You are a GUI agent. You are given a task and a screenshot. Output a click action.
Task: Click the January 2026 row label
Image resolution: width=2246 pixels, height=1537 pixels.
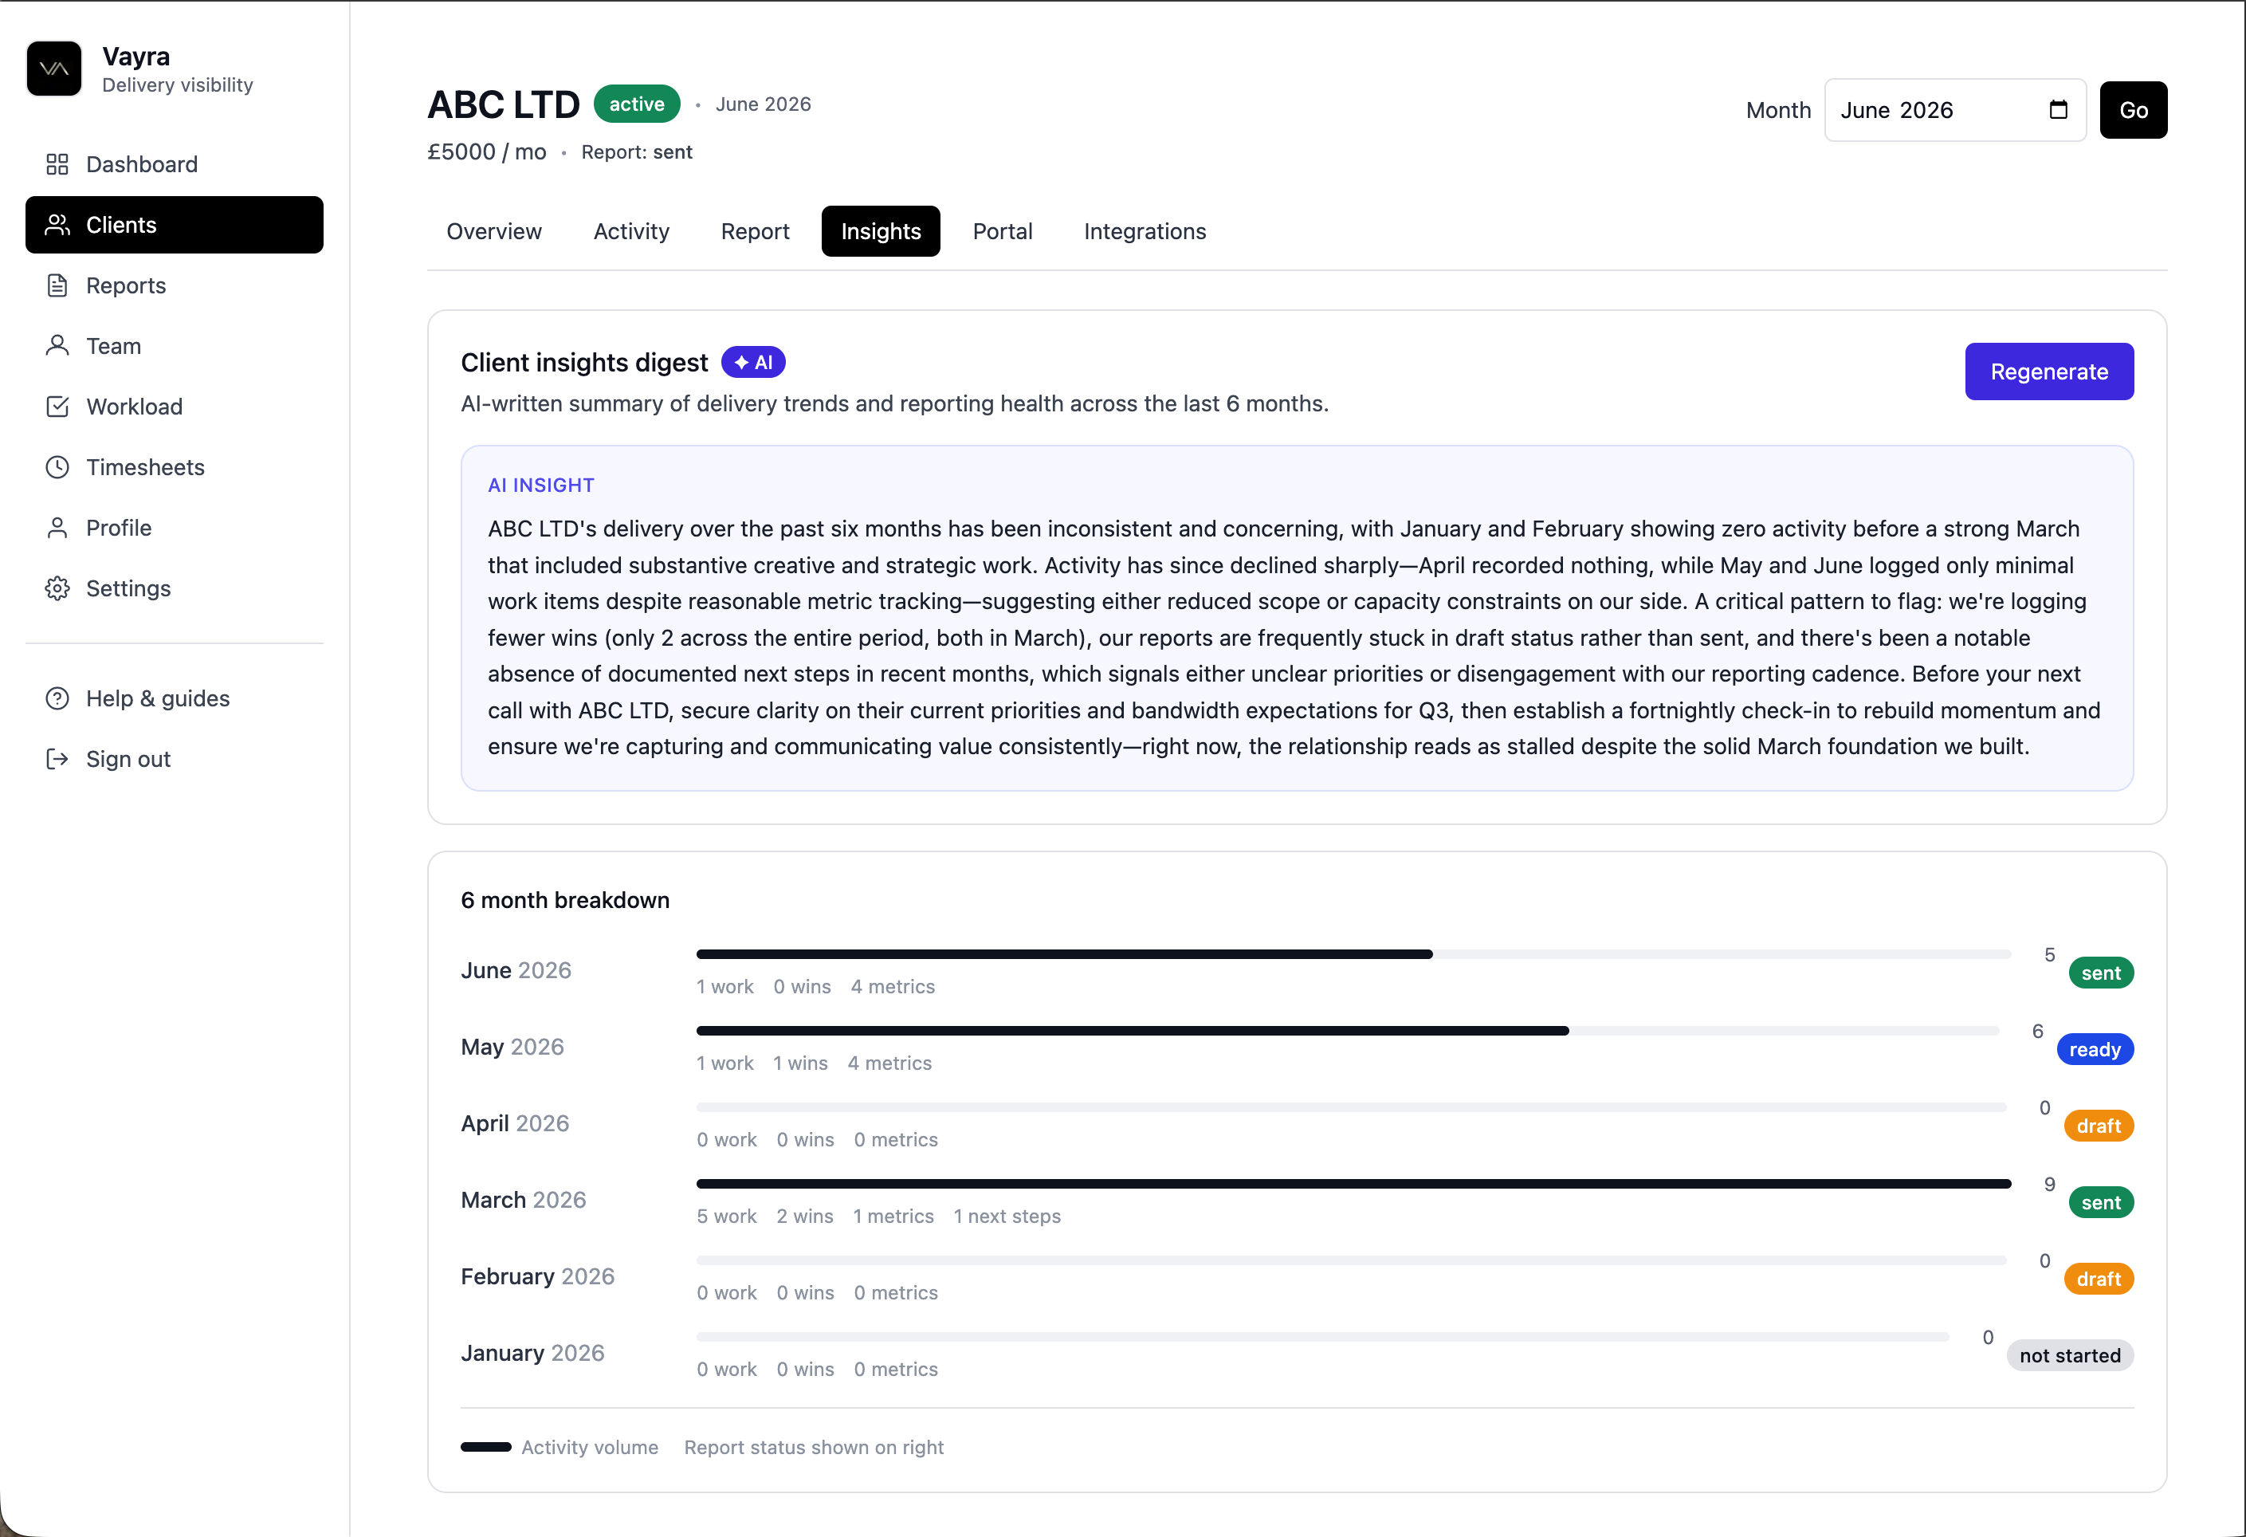pos(532,1352)
